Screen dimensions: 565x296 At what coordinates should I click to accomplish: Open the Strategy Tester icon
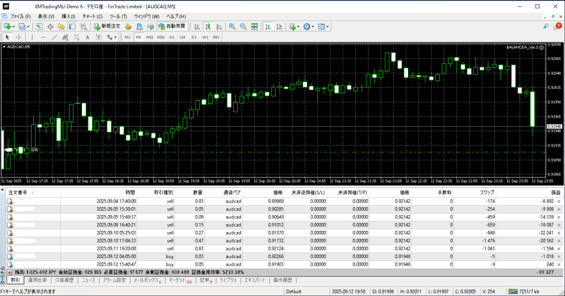click(82, 26)
